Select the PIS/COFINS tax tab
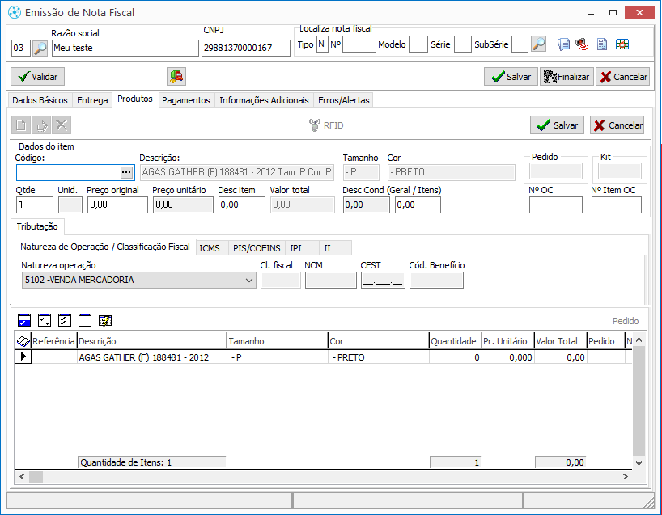This screenshot has width=662, height=515. tap(257, 248)
